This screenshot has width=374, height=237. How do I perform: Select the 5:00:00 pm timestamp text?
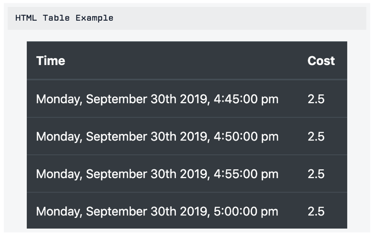click(x=157, y=212)
